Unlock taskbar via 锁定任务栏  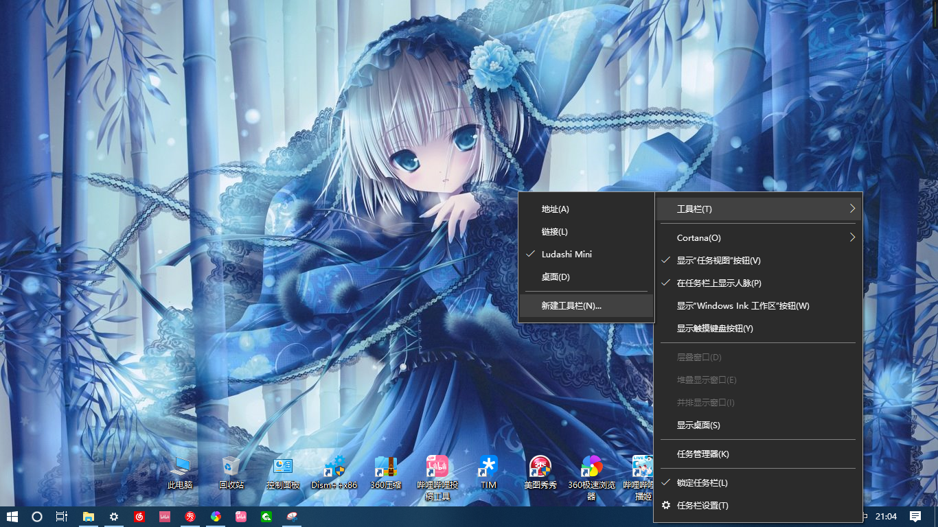(758, 482)
